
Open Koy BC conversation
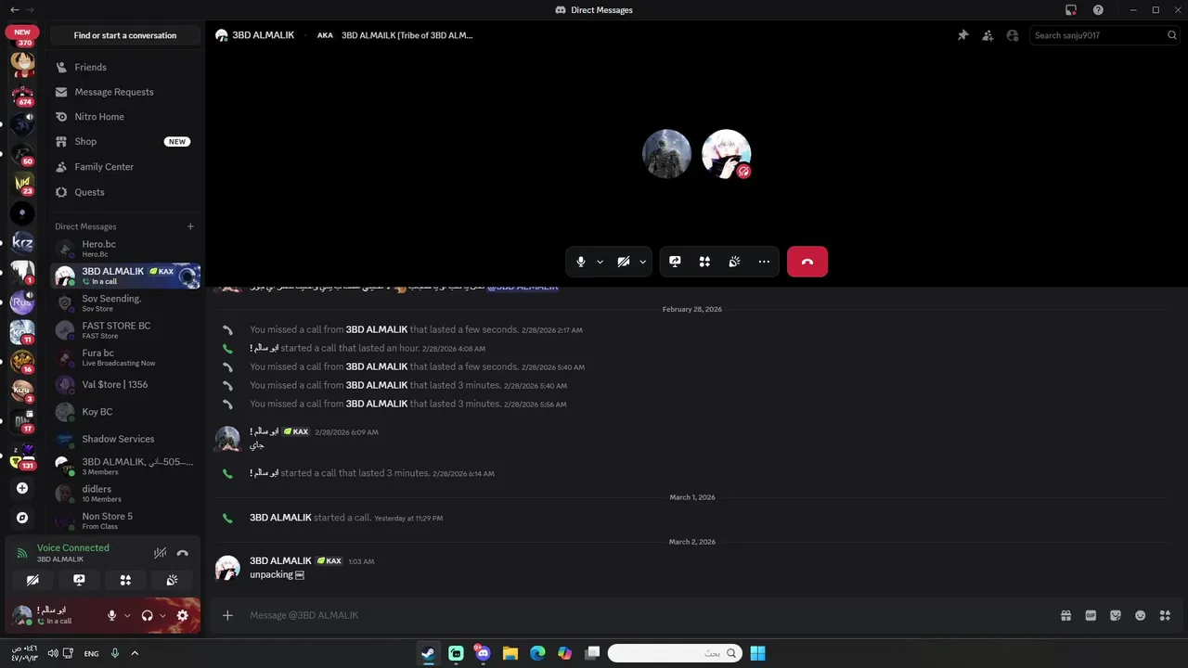(125, 412)
